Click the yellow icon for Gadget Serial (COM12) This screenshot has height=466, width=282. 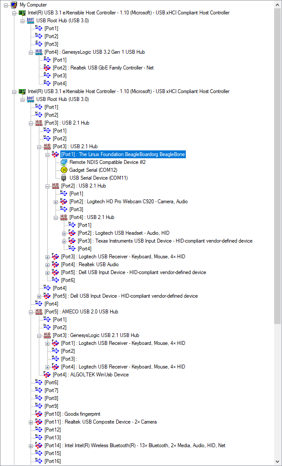pos(63,170)
